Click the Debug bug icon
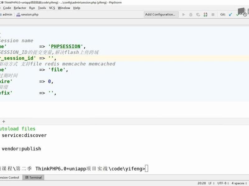This screenshot has width=249, height=186. tap(191, 15)
